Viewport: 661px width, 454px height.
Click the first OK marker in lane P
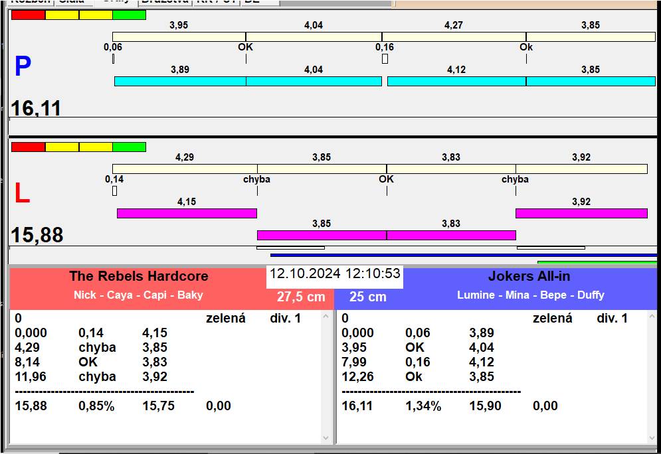(x=246, y=46)
